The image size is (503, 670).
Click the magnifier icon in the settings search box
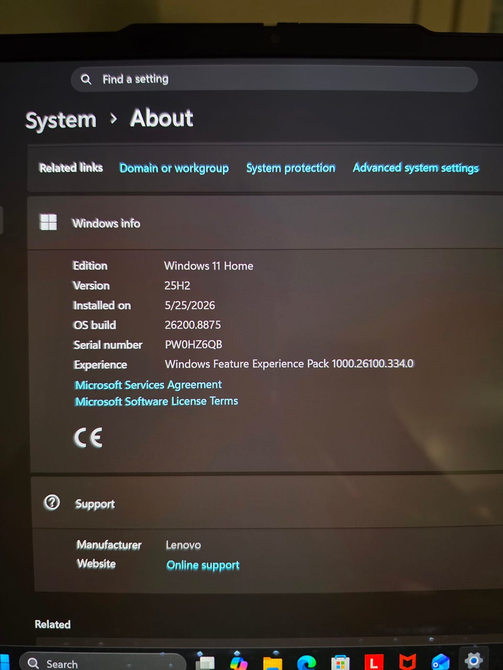[86, 79]
